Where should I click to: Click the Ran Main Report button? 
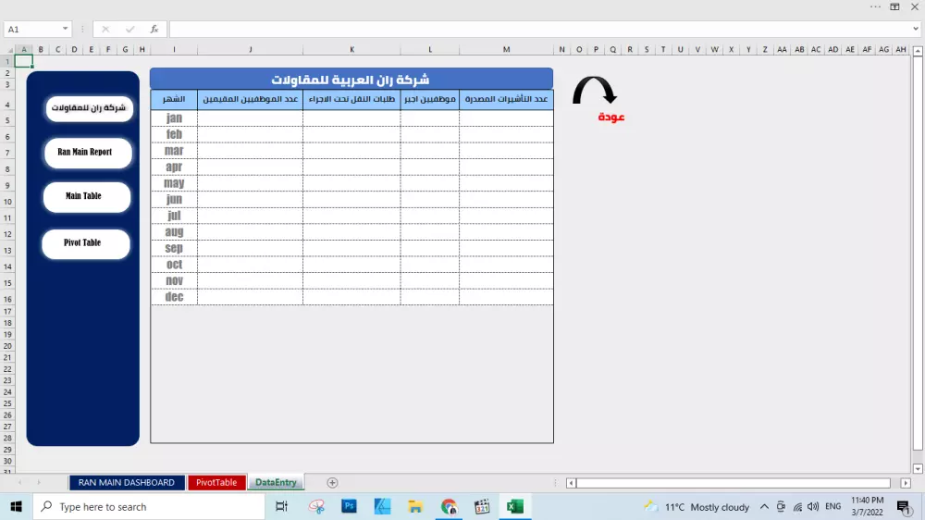coord(88,153)
